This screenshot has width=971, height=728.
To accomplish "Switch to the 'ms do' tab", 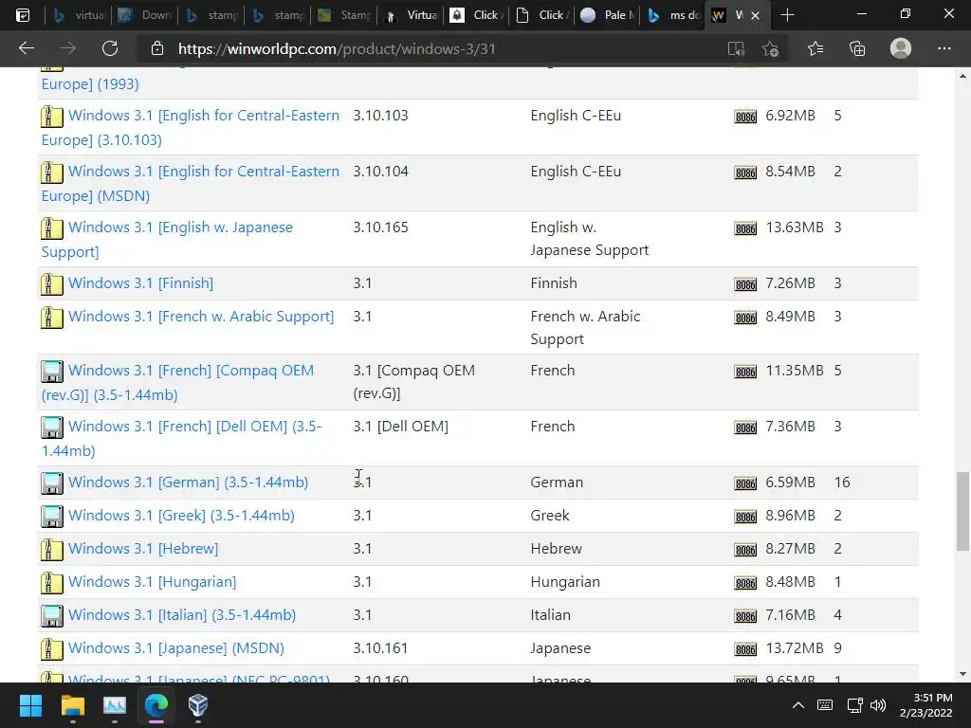I will tap(674, 15).
